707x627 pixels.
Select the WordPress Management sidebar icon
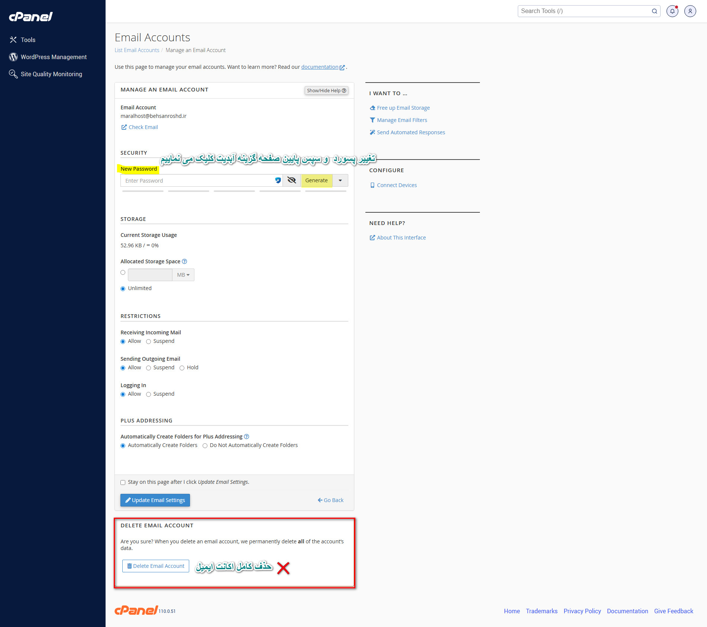tap(13, 57)
